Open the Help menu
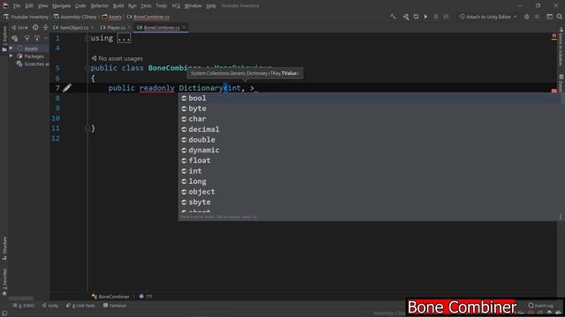The height and width of the screenshot is (317, 565). 211,6
